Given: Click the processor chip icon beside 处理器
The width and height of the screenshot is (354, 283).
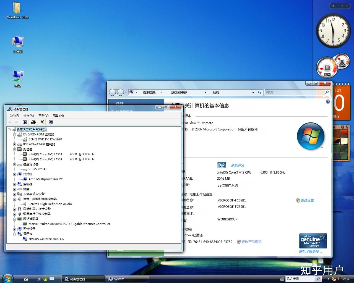Looking at the screenshot, I should pyautogui.click(x=20, y=149).
